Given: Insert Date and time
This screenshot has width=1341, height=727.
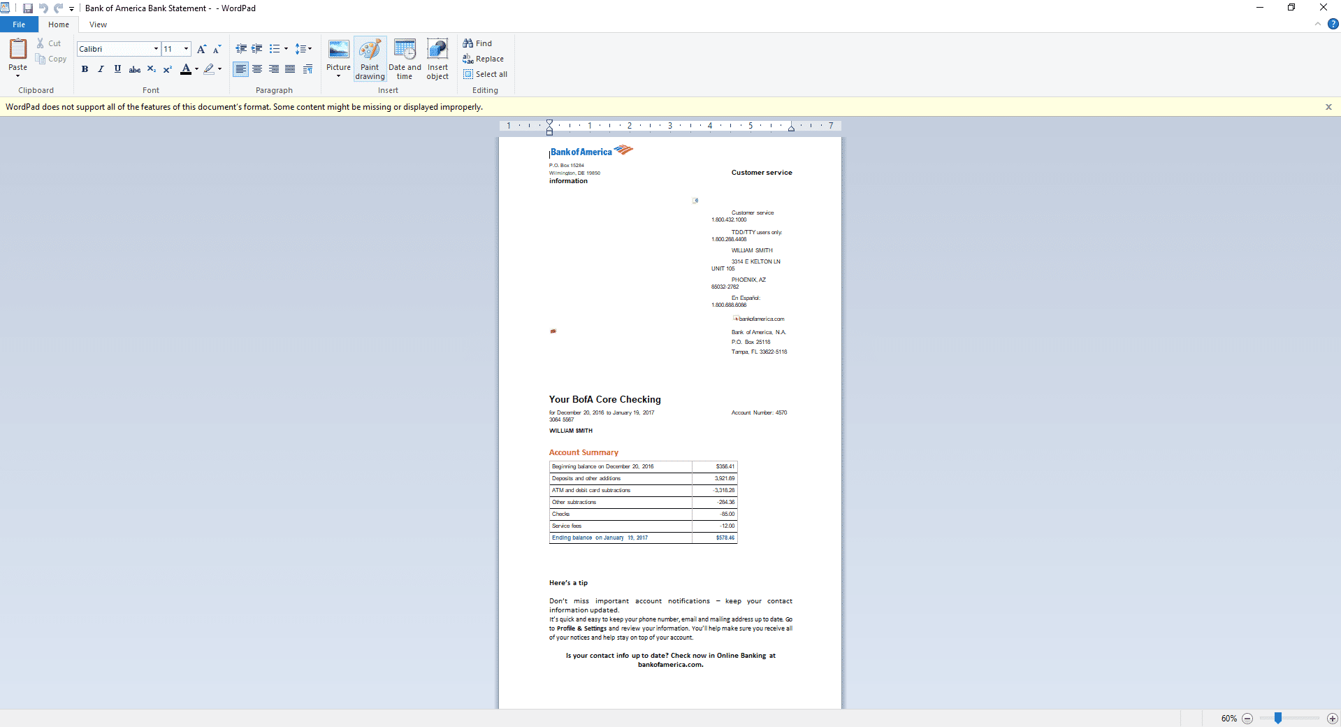Looking at the screenshot, I should coord(405,59).
